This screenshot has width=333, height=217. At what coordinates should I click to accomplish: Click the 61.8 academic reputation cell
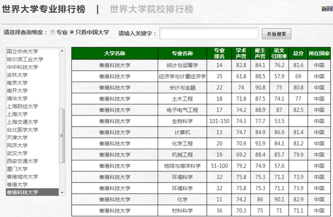tap(241, 77)
